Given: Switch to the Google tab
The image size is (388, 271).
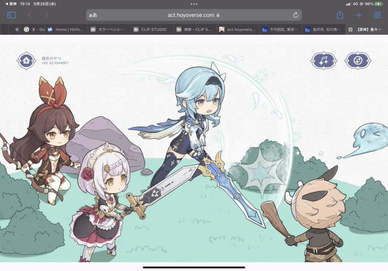Looking at the screenshot, I should click(33, 29).
